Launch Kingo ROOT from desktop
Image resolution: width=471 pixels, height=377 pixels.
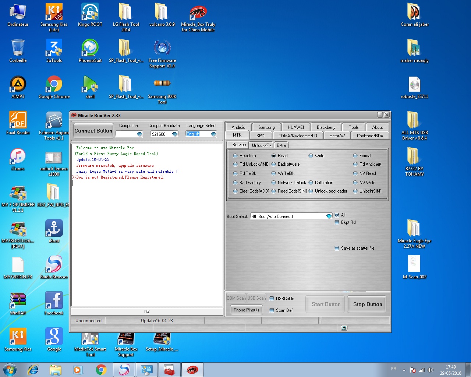point(90,15)
